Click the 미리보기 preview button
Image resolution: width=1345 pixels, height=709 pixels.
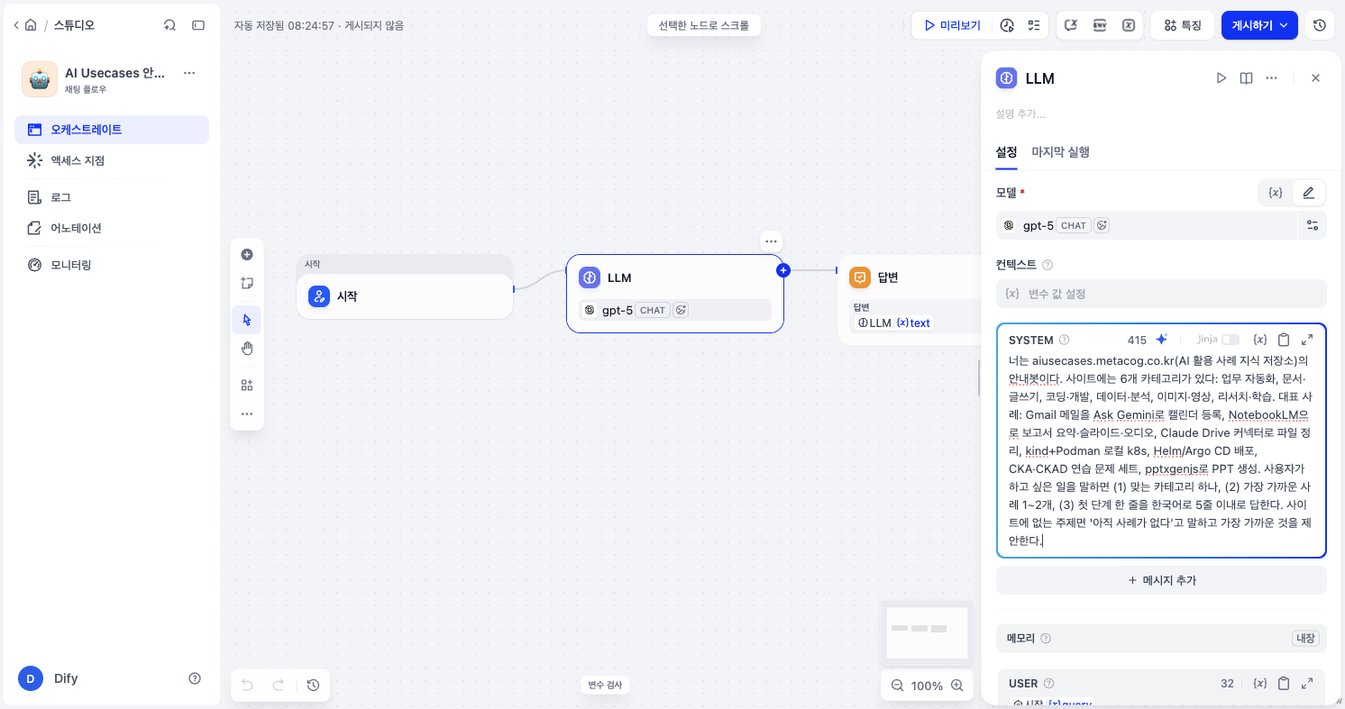tap(952, 25)
